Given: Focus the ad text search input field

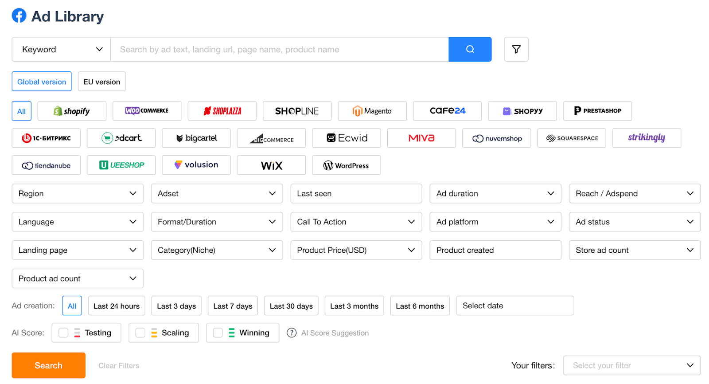Looking at the screenshot, I should (280, 49).
